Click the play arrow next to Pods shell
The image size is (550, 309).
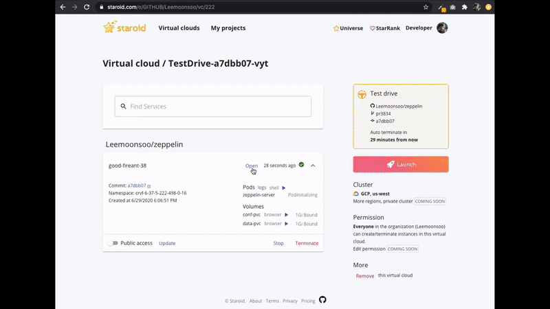point(284,187)
